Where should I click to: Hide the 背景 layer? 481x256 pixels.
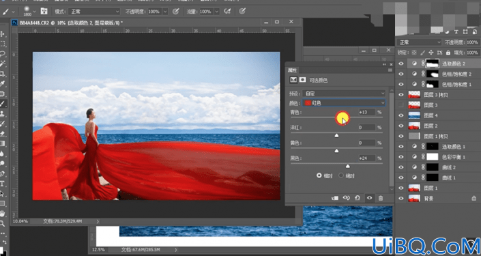(x=401, y=198)
